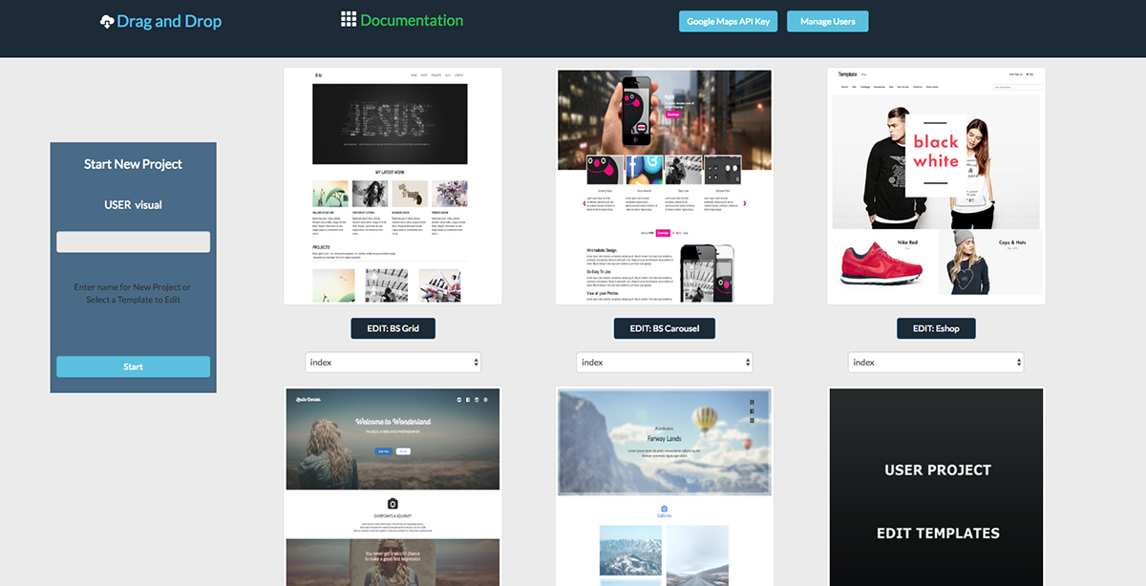Screen dimensions: 1146x586
Task: Click the Google Maps API Key button
Action: click(x=730, y=21)
